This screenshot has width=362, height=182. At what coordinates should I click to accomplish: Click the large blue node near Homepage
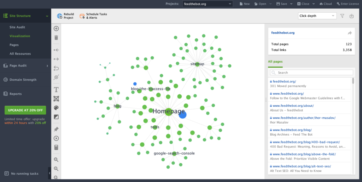click(x=183, y=115)
